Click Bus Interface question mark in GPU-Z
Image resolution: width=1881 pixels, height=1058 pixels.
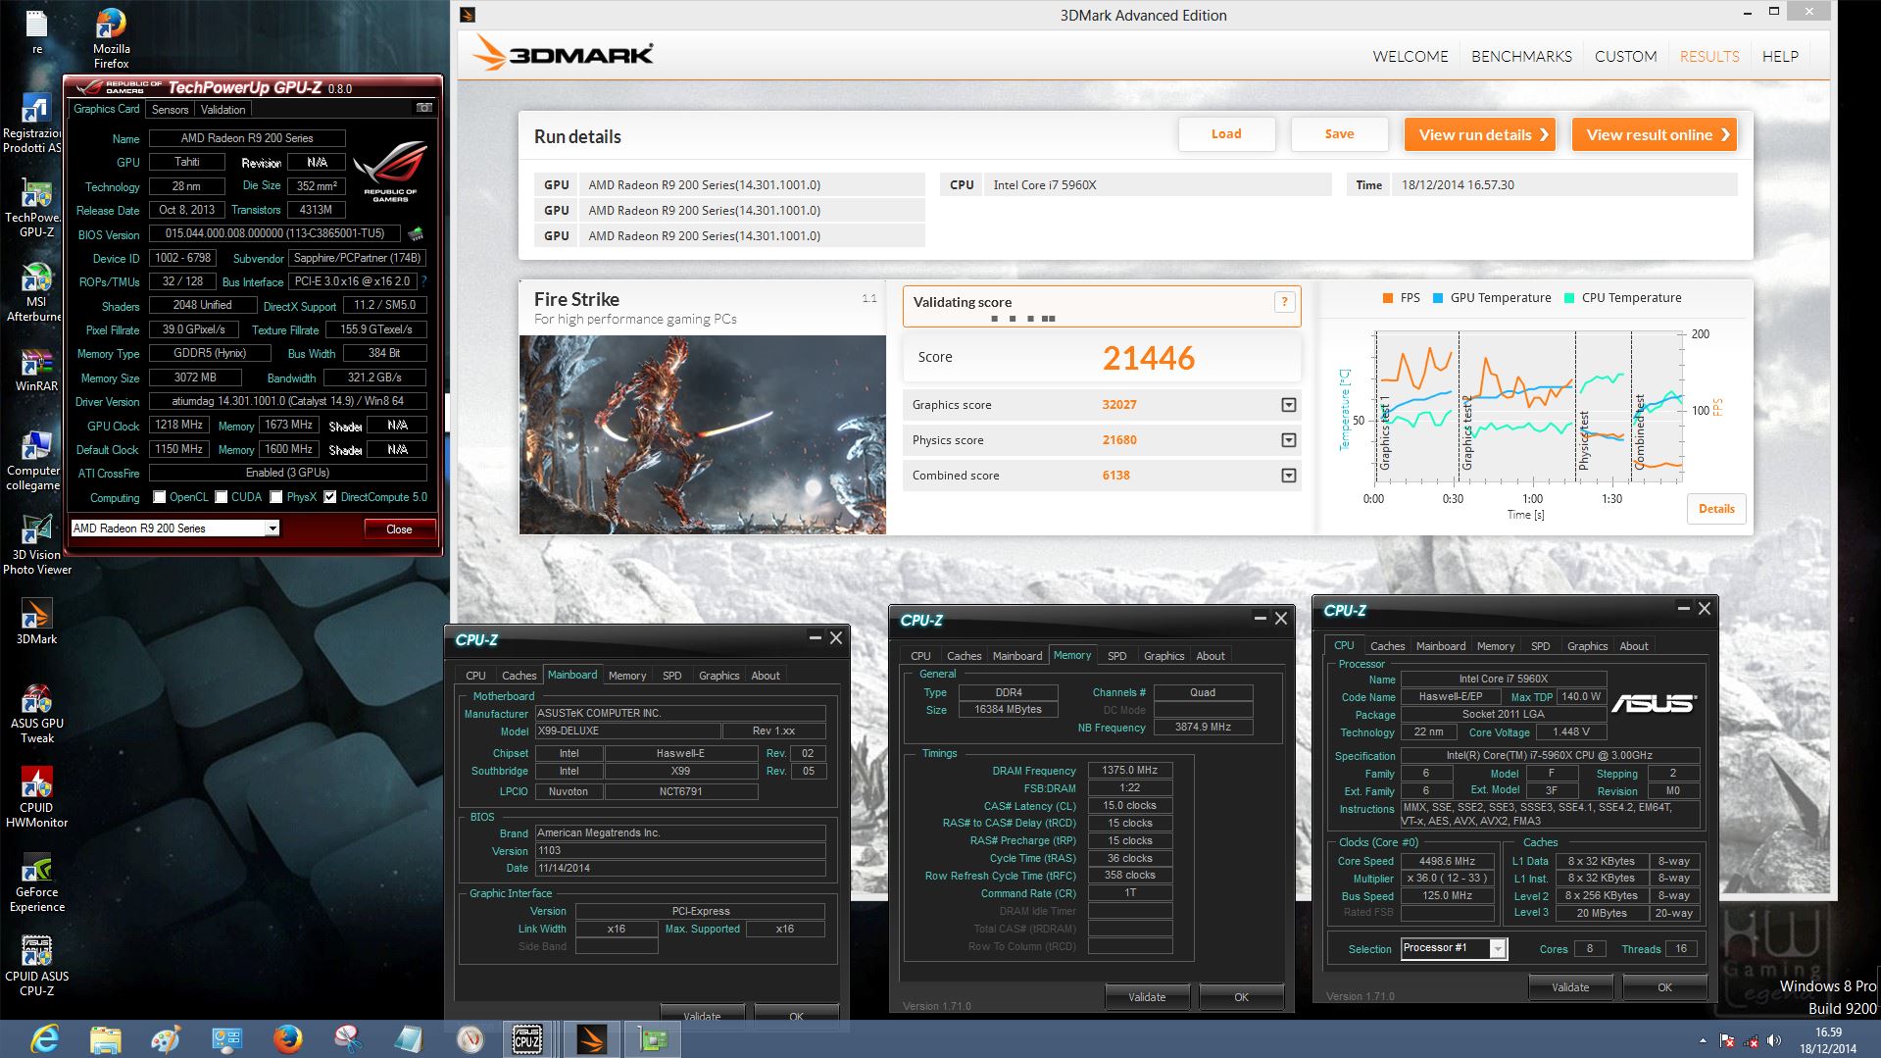click(423, 281)
